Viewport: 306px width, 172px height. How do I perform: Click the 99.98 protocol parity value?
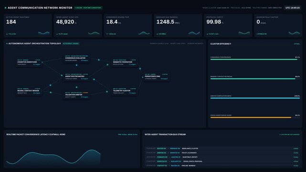pyautogui.click(x=214, y=22)
